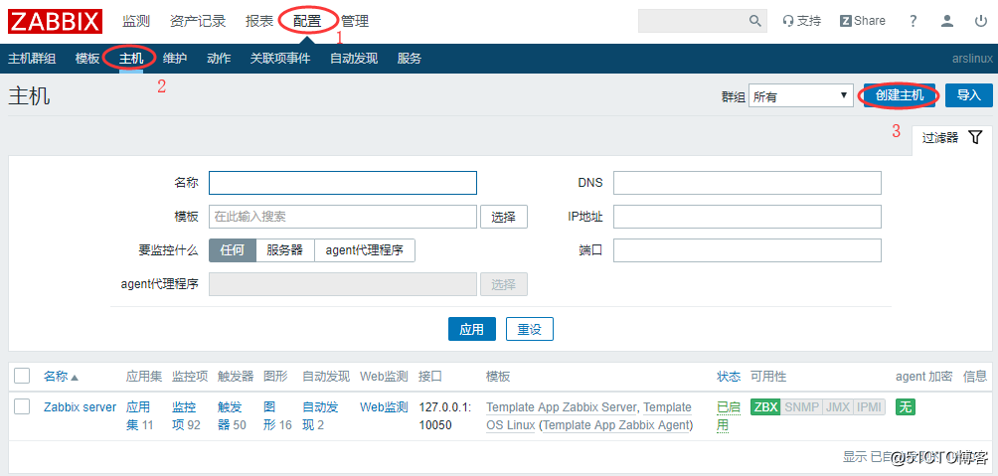Open 监控项 92 link
998x476 pixels.
pos(185,415)
